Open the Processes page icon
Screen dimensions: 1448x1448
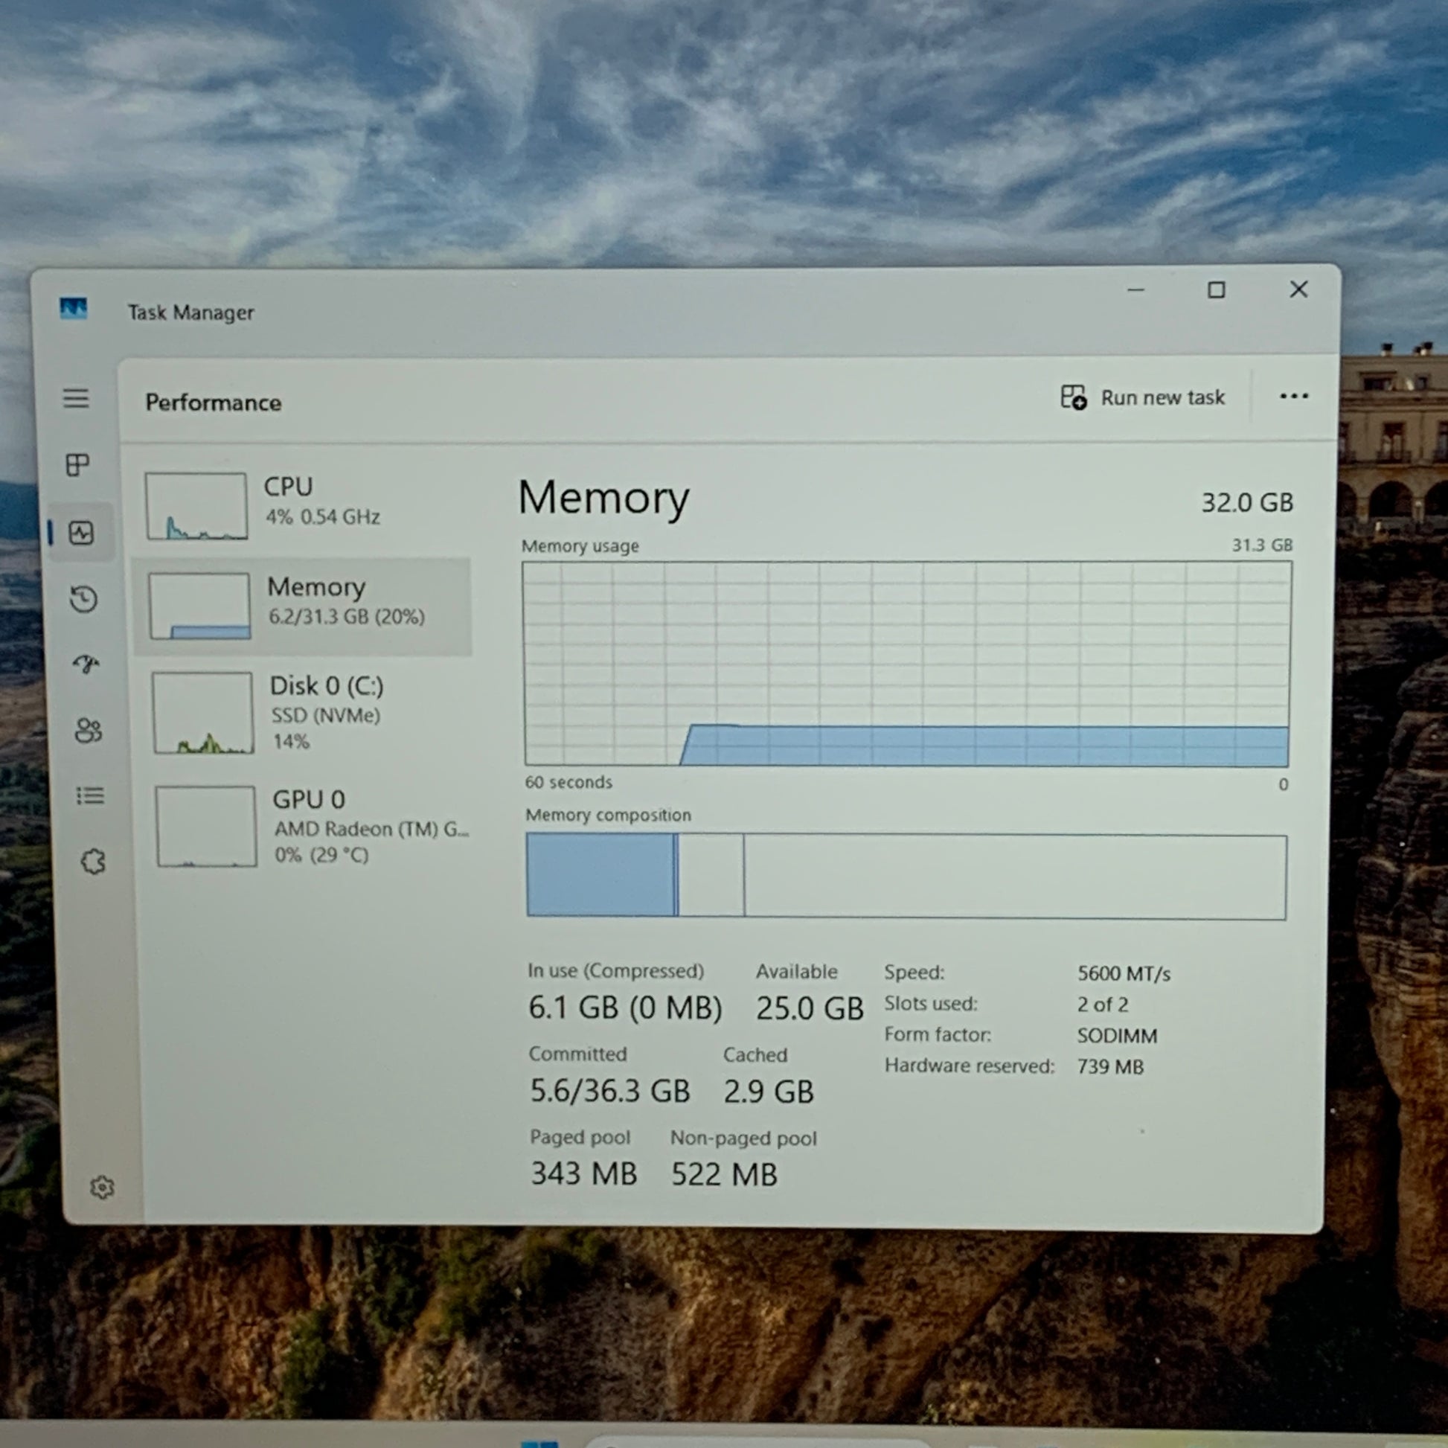(78, 464)
